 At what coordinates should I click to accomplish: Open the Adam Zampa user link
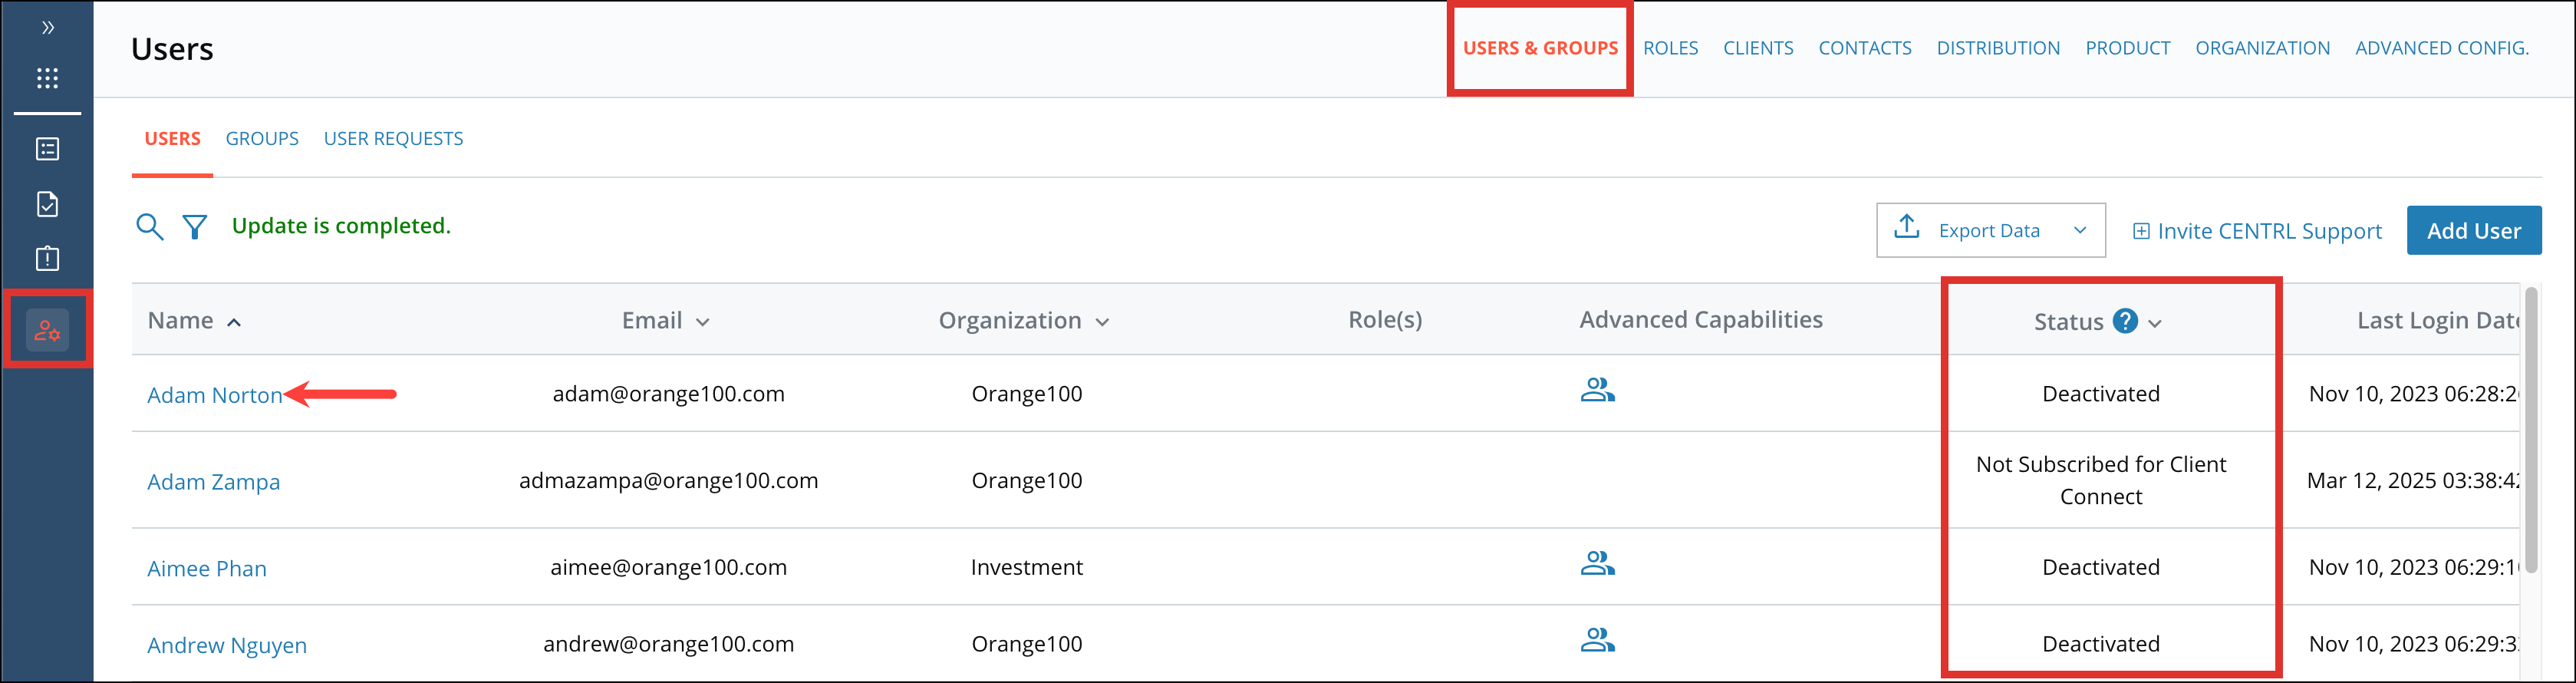213,482
